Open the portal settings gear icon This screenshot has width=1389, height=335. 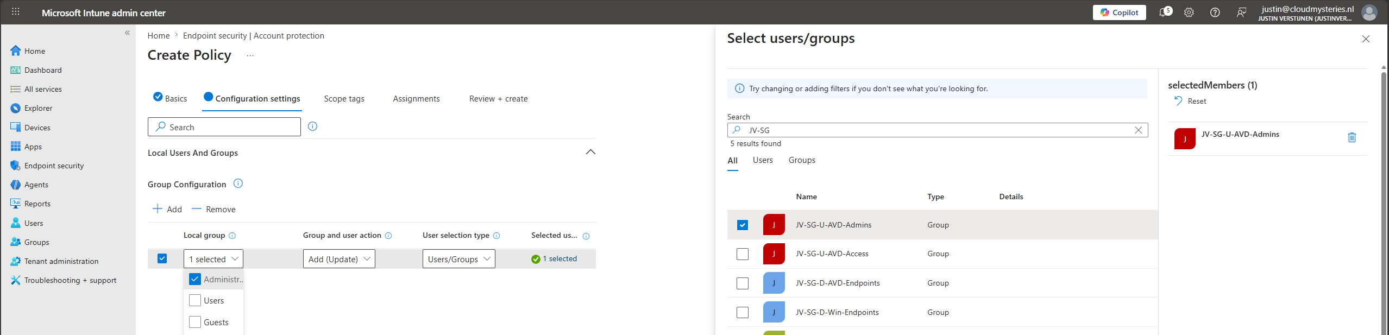point(1189,12)
